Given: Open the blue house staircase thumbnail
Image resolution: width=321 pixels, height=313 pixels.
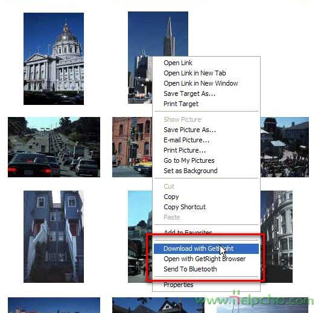Looking at the screenshot, I should click(54, 236).
